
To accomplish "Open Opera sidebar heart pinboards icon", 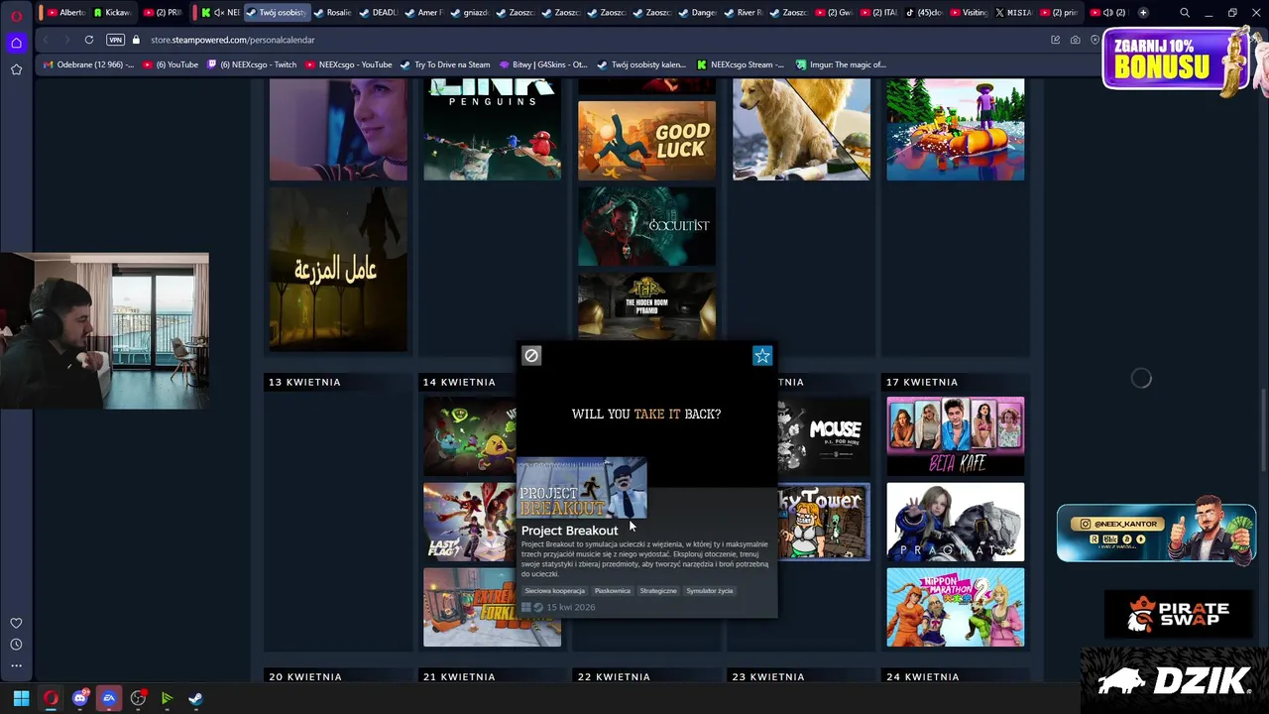I will pyautogui.click(x=16, y=623).
